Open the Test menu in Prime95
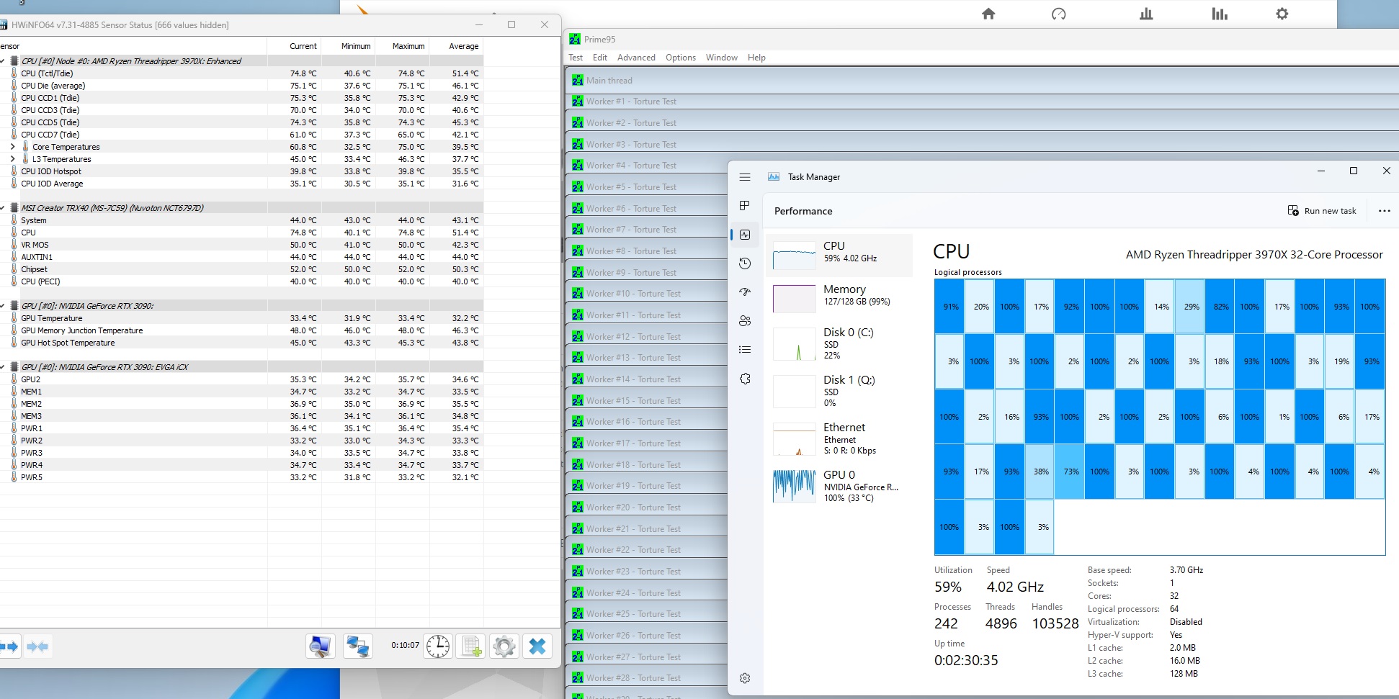Viewport: 1399px width, 699px height. point(576,58)
